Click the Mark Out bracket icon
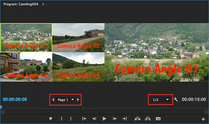The image size is (209, 124). tap(71, 118)
